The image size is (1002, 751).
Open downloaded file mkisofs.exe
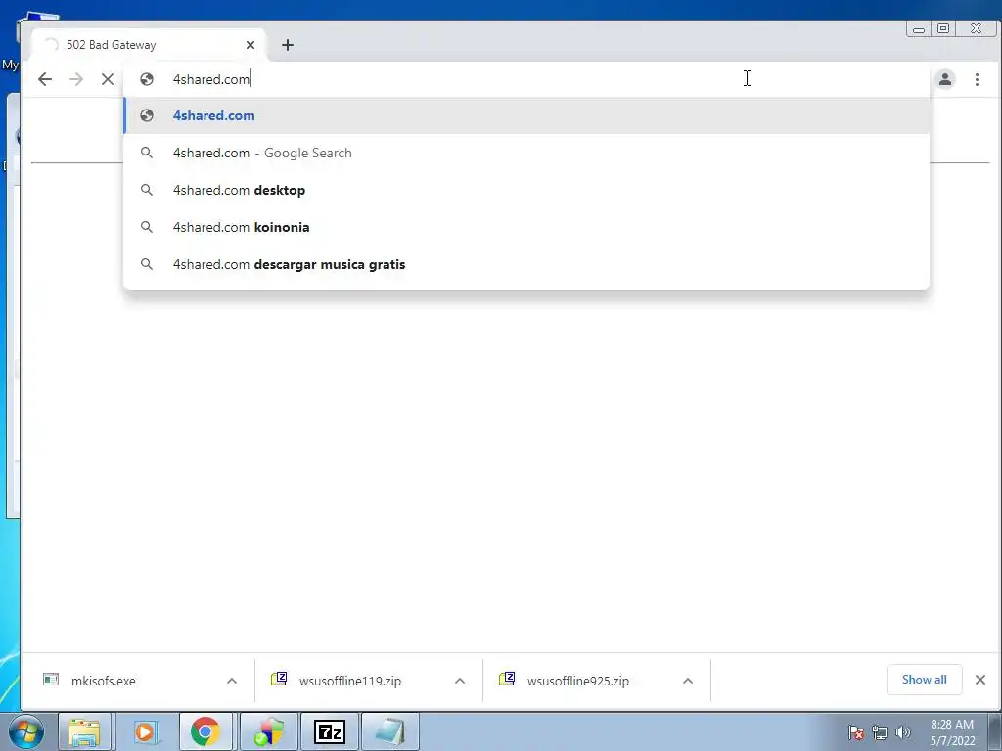(x=104, y=681)
